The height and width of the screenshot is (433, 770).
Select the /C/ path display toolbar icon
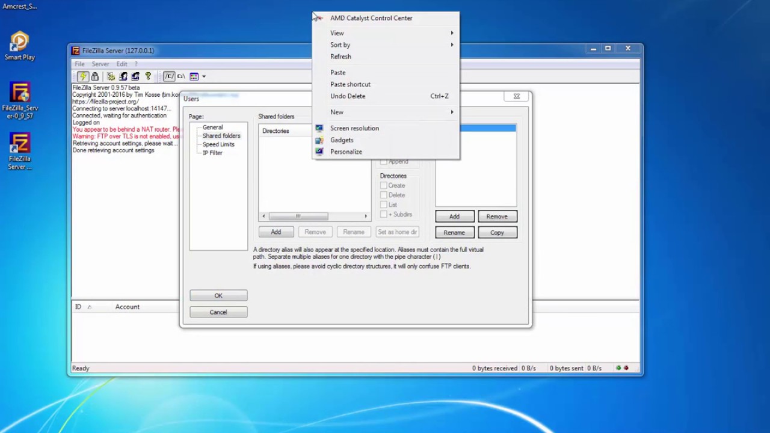point(169,76)
